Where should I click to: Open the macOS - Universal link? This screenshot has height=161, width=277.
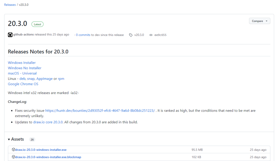pyautogui.click(x=22, y=73)
